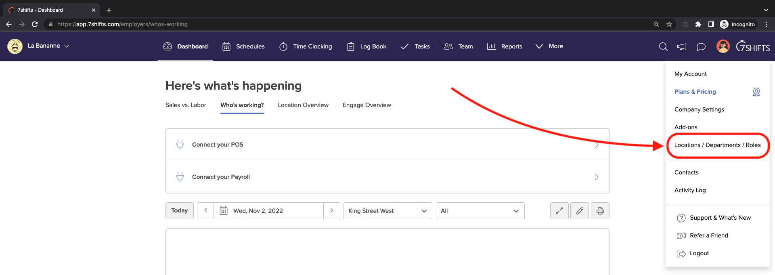Image resolution: width=775 pixels, height=275 pixels.
Task: Click the 7shifts logo
Action: pos(753,46)
